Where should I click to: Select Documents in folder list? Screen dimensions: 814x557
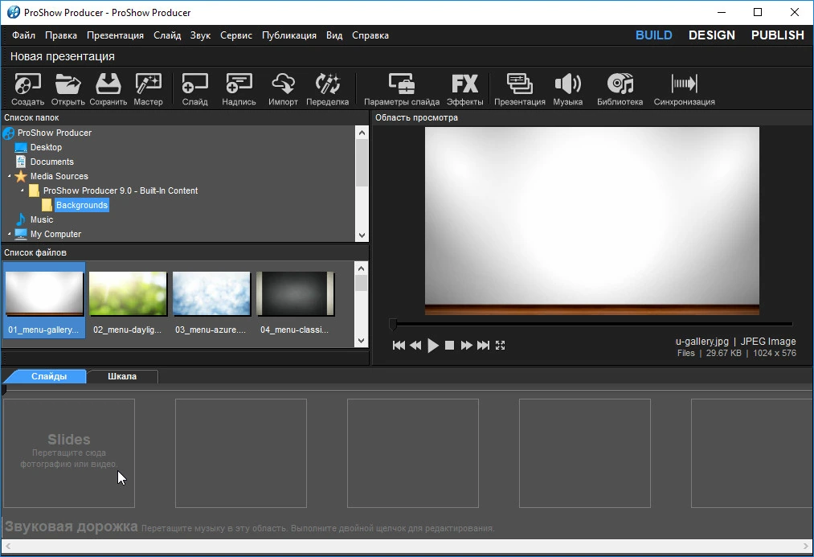click(52, 162)
